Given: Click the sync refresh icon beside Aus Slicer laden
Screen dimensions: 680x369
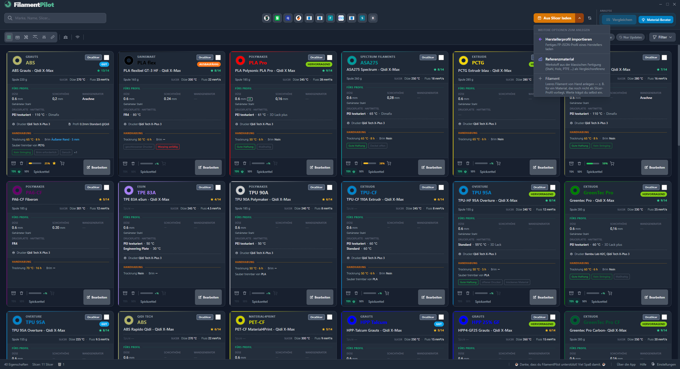Looking at the screenshot, I should pyautogui.click(x=590, y=18).
